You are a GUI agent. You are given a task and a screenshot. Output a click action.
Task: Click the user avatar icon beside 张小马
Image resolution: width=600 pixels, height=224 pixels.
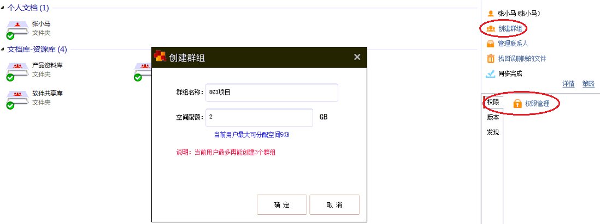click(x=491, y=14)
